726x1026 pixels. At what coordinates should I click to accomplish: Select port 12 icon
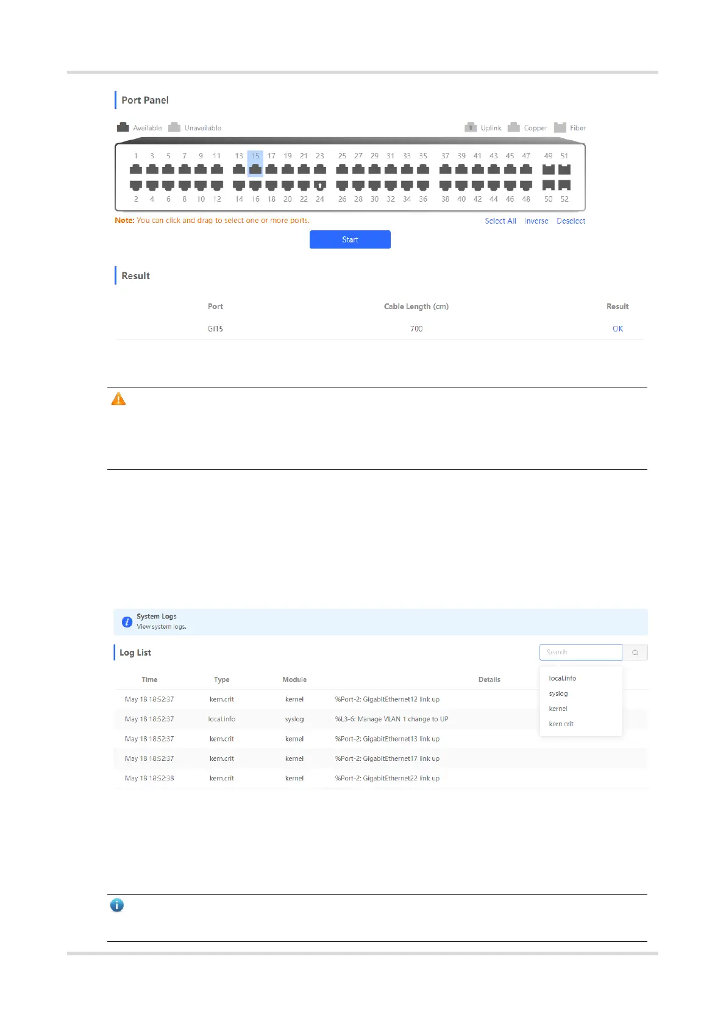[217, 185]
